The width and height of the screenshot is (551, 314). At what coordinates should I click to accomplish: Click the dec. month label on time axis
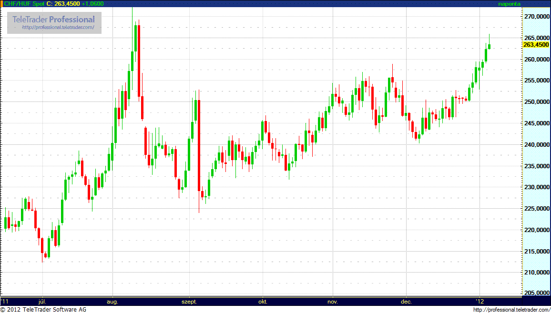pos(407,302)
